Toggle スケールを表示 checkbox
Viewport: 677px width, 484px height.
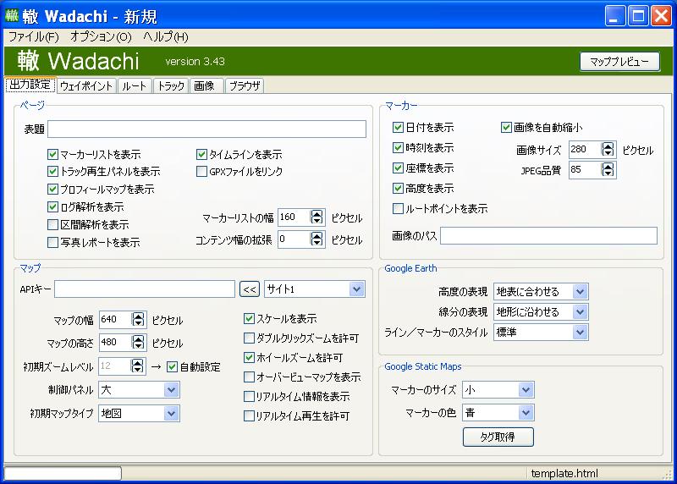tap(249, 319)
